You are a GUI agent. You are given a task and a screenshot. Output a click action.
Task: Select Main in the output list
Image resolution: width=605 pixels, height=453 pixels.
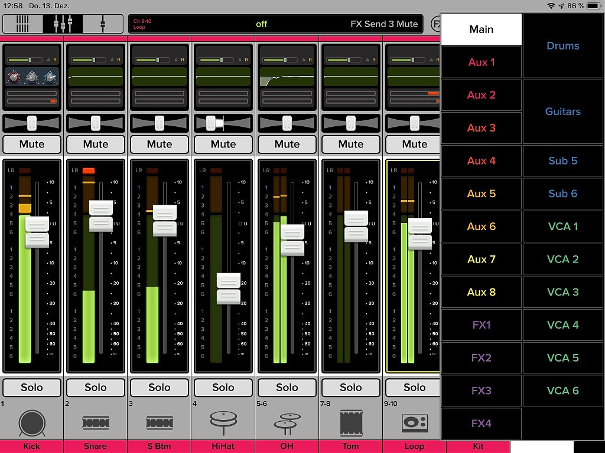pos(482,29)
